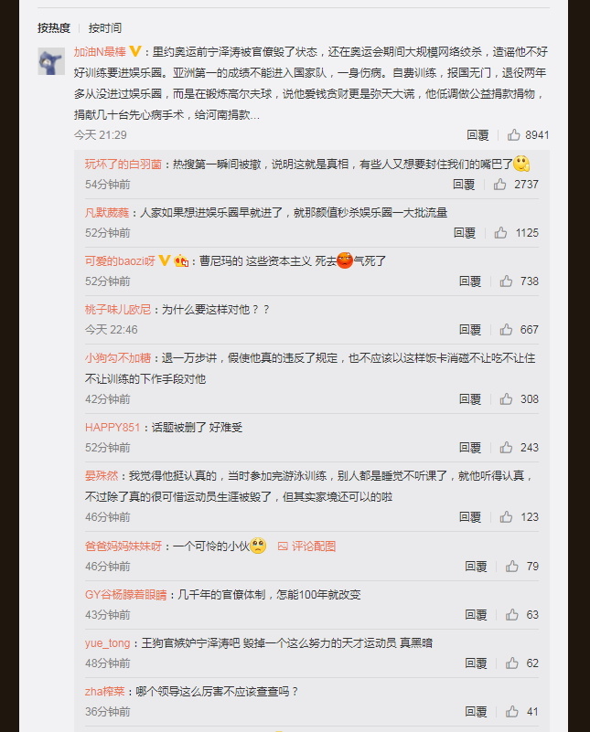
Task: Open 加油N最棒's avatar thumbnail
Action: pos(51,61)
